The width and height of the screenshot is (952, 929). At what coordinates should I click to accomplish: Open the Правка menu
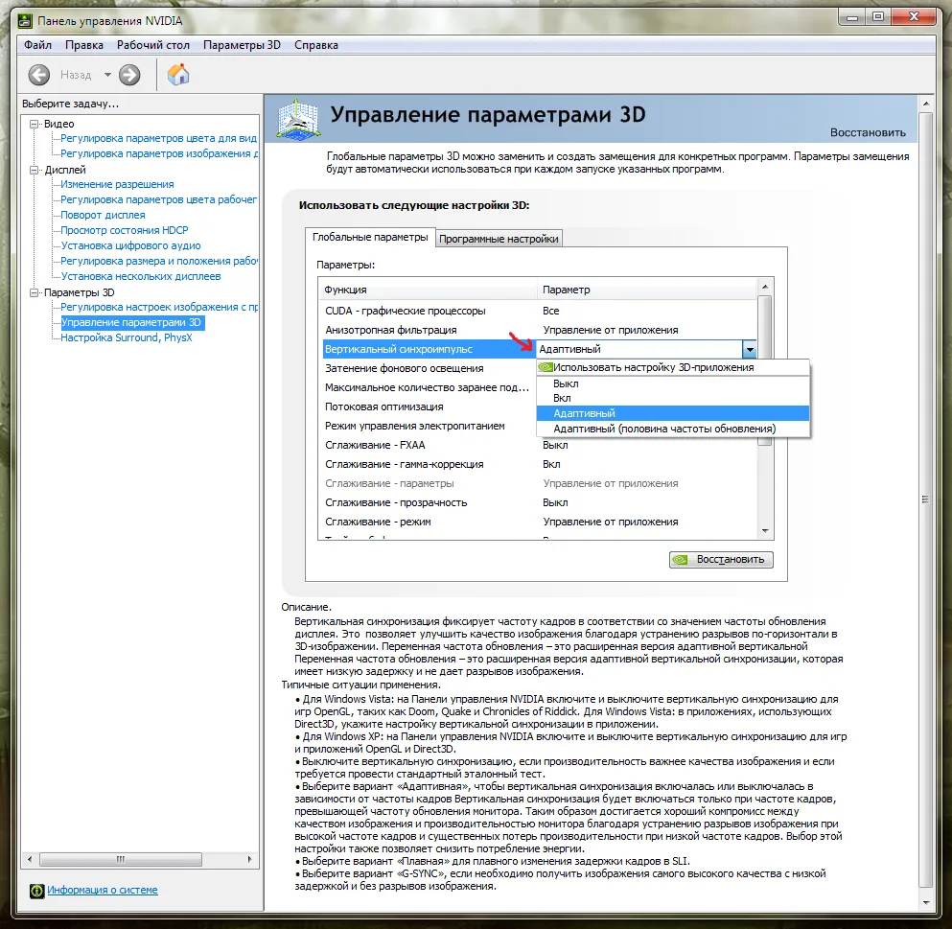tap(83, 45)
